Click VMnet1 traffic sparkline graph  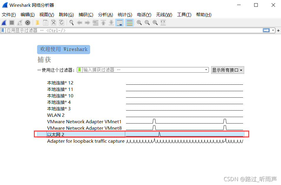pyautogui.click(x=184, y=121)
